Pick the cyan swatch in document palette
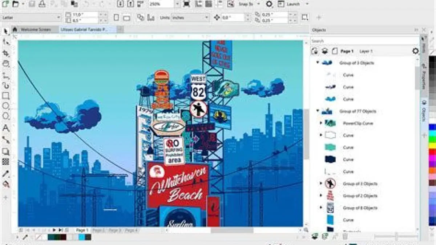Viewport: 436px width, 245px height. (82, 237)
